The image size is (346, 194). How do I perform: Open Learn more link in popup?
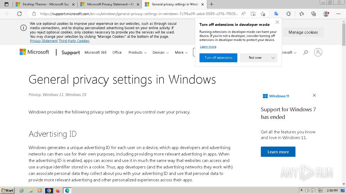point(208,47)
